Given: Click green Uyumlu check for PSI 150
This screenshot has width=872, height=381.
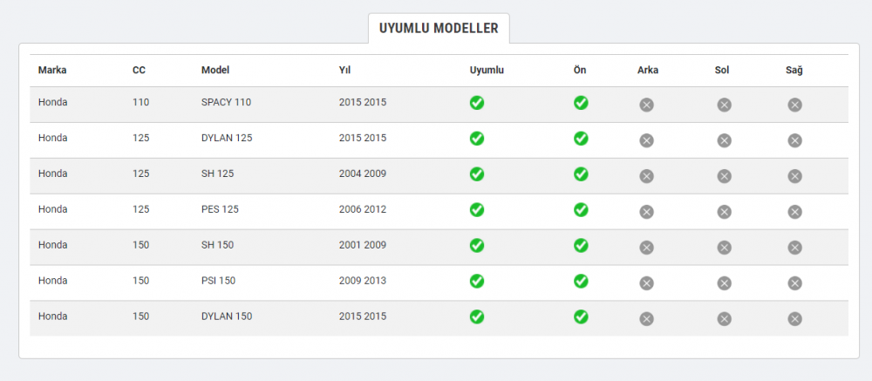Looking at the screenshot, I should point(477,281).
